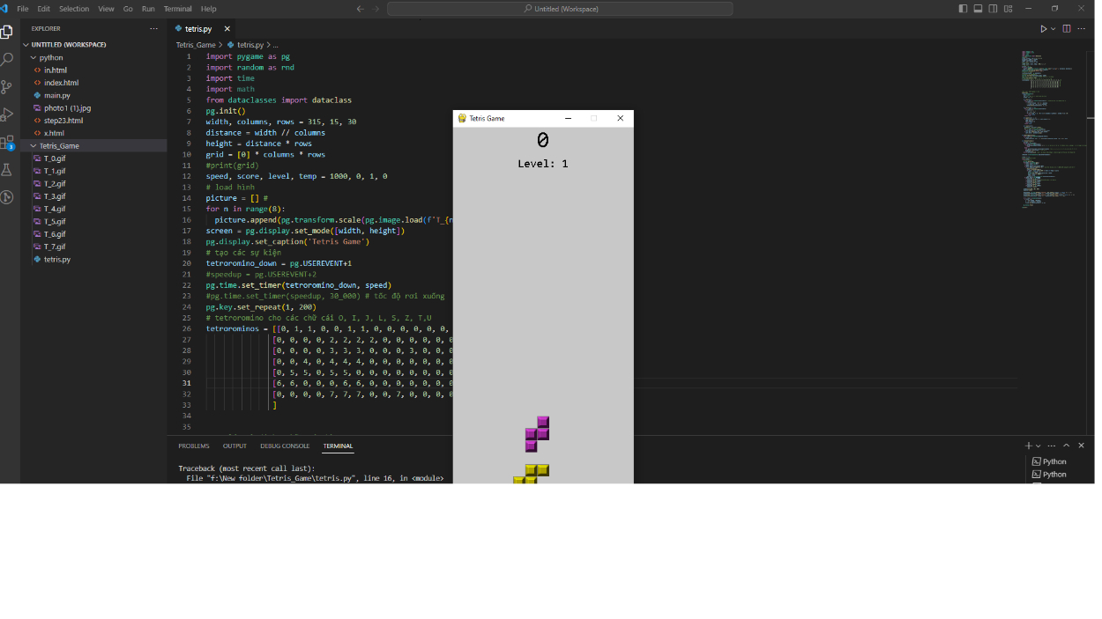Toggle the primary side bar visibility
1102x619 pixels.
(x=963, y=9)
